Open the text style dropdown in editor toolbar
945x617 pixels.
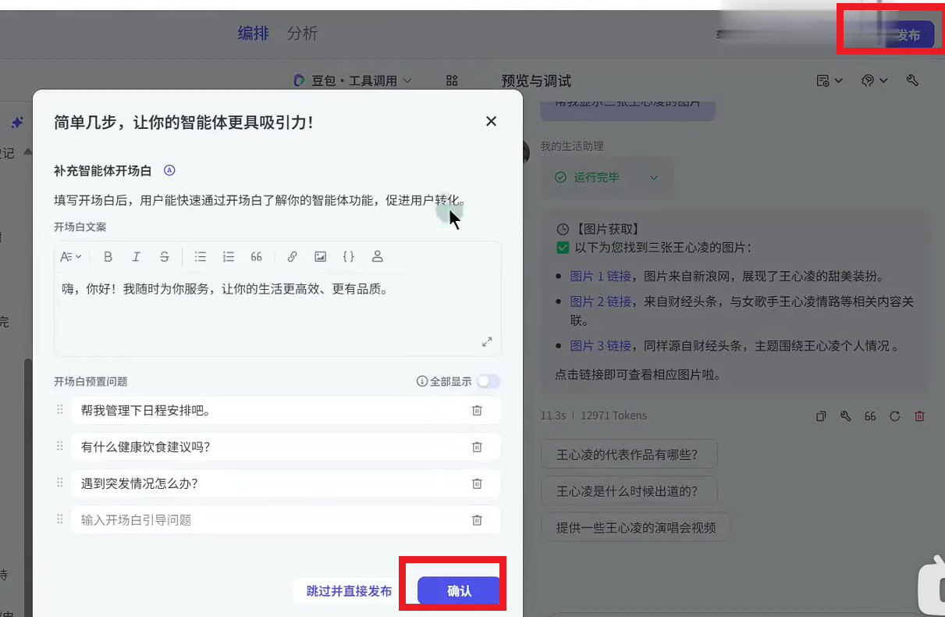pyautogui.click(x=70, y=256)
